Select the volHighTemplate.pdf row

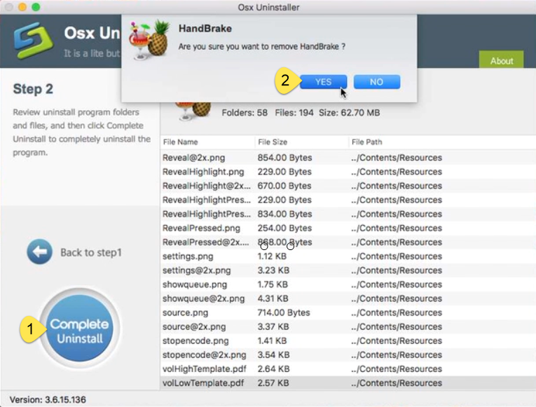click(x=202, y=369)
